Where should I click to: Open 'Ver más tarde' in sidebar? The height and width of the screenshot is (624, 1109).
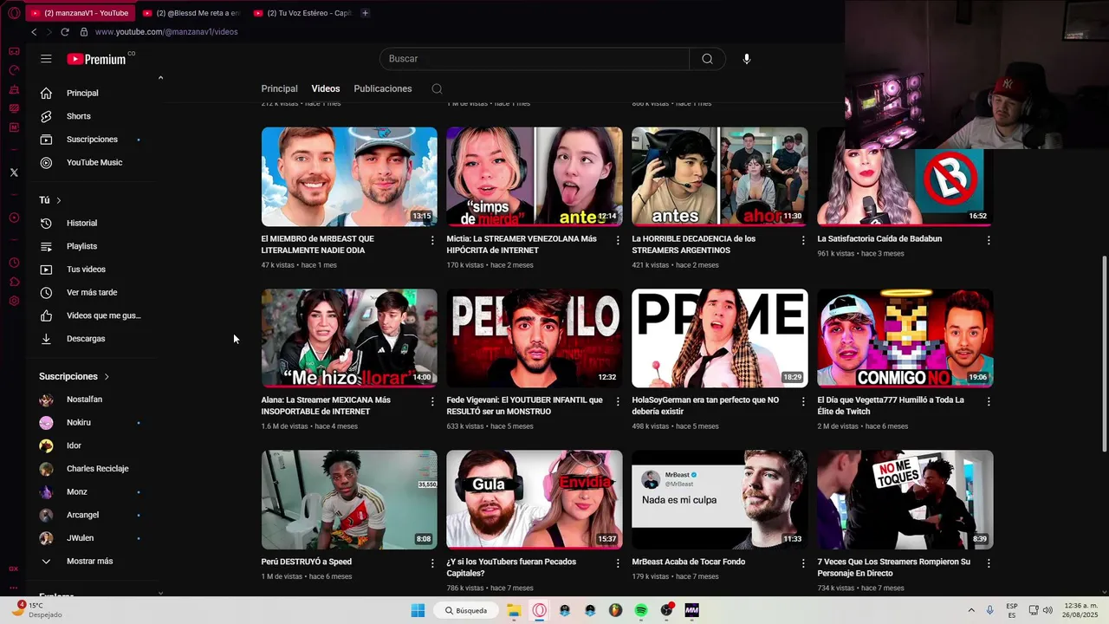coord(90,293)
